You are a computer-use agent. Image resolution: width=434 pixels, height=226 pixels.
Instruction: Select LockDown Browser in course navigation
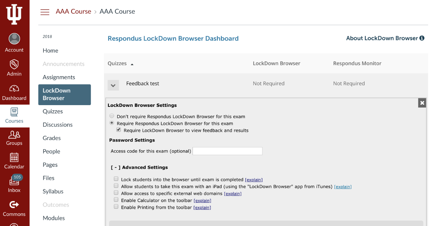pyautogui.click(x=65, y=95)
